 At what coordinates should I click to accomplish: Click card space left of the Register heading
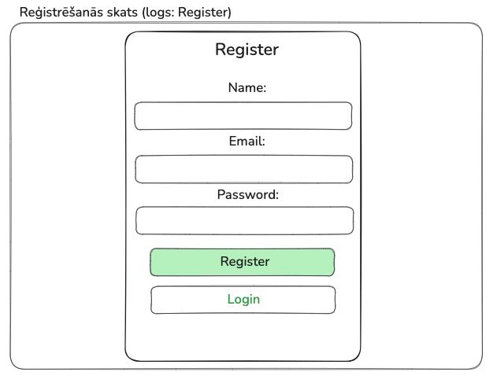(165, 50)
